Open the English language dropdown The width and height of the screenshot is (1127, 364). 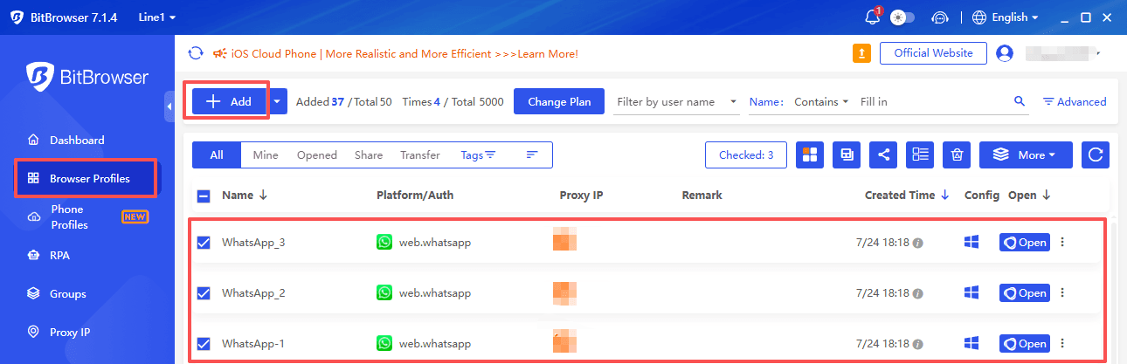pyautogui.click(x=1006, y=17)
